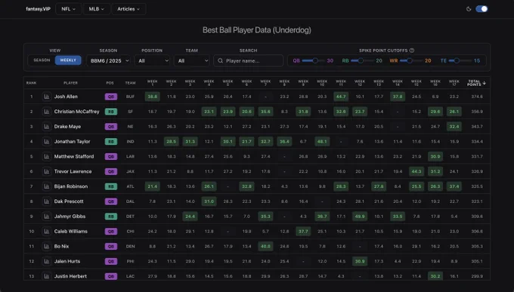
Task: Open chart icon for Bo Nix
Action: tap(47, 246)
